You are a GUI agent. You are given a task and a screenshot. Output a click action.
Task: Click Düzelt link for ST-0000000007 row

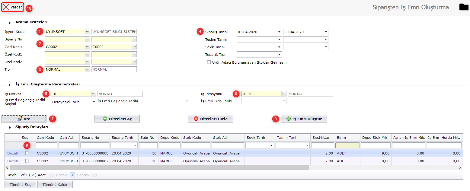click(13, 161)
